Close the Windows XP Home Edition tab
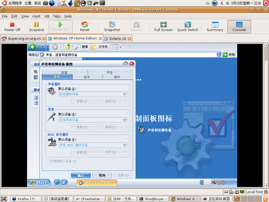This screenshot has height=202, width=269. 100,38
